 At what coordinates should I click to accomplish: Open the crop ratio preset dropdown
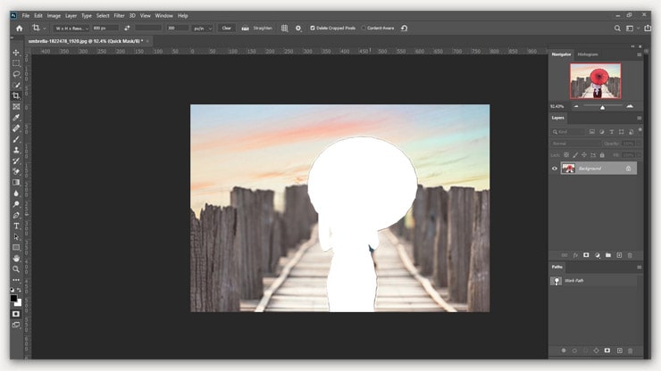[x=70, y=29]
